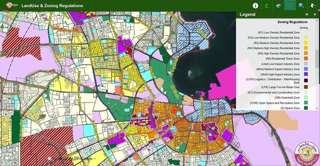The width and height of the screenshot is (320, 166).
Task: Click the High Impact Industry Zone swatch
Action: [306, 74]
